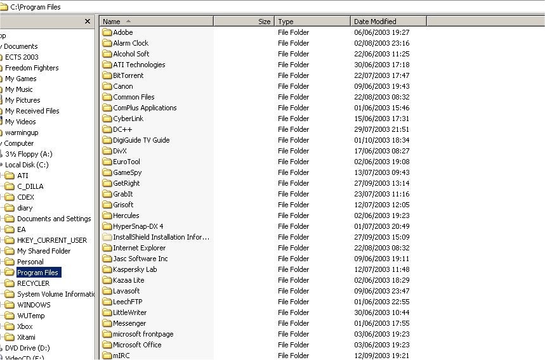This screenshot has height=360, width=545.
Task: Open the Adobe folder icon in file list
Action: click(107, 32)
